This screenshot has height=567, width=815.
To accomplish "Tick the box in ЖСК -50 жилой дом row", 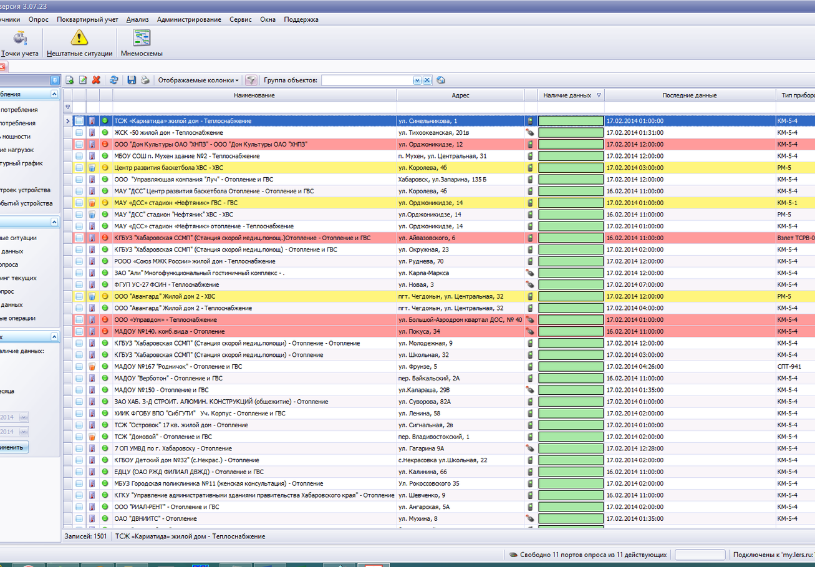I will coord(79,133).
